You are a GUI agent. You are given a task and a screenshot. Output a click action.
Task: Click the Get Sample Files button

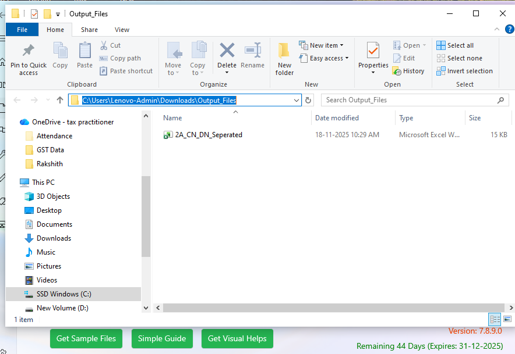[x=86, y=338]
